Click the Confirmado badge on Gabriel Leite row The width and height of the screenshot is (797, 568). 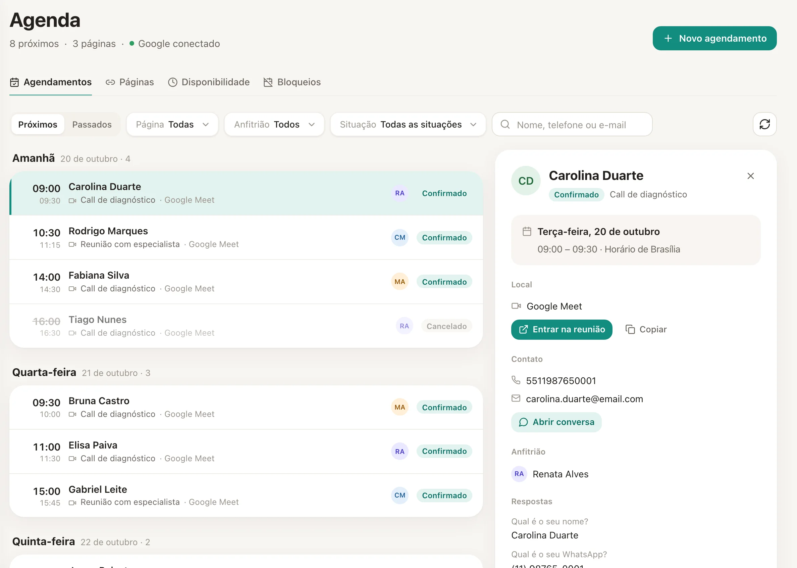(x=444, y=495)
